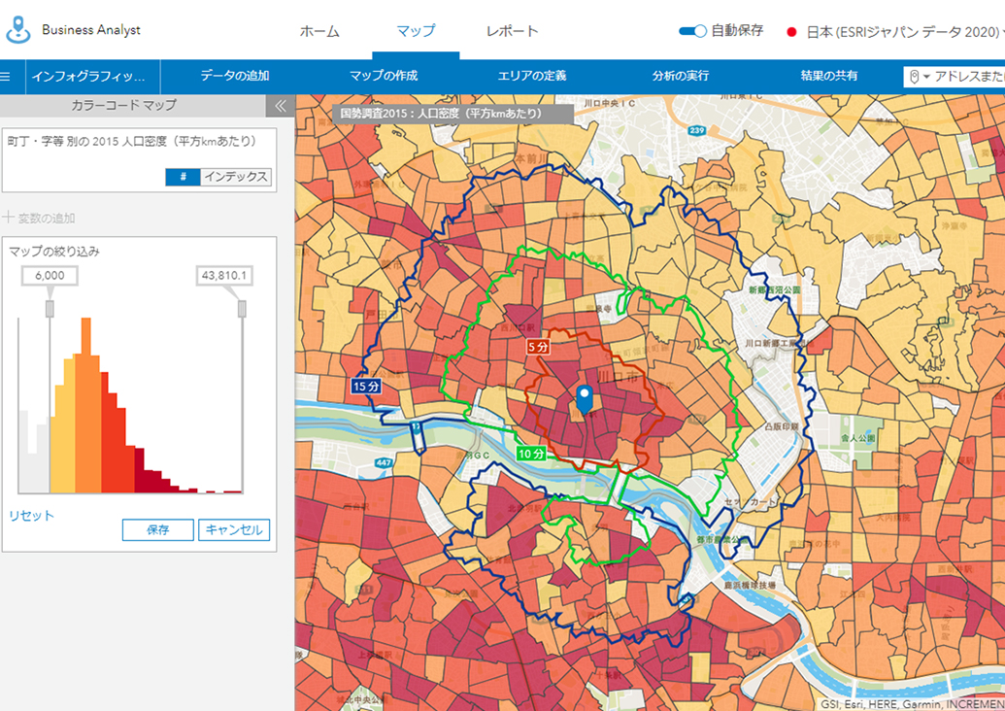The height and width of the screenshot is (711, 1005).
Task: Click the 6,000 minimum slider handle
Action: pos(50,308)
